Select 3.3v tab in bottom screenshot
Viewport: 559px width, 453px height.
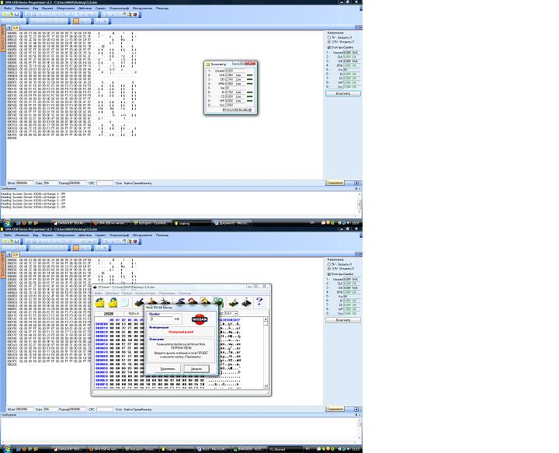[x=16, y=255]
